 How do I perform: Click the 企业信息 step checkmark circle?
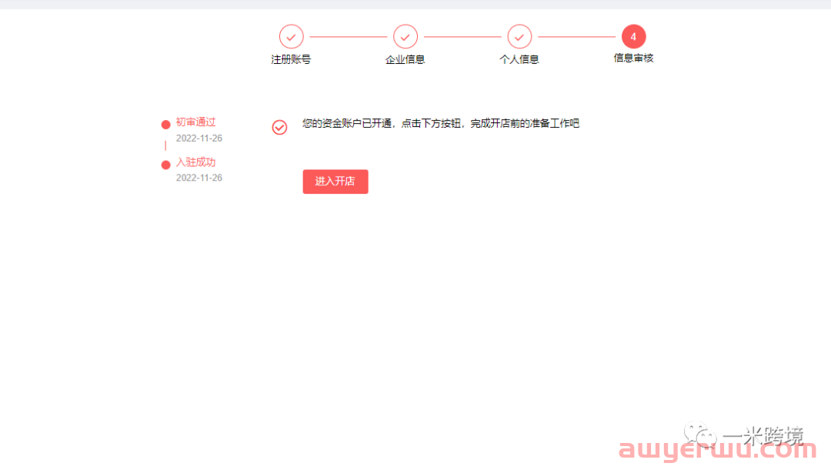405,36
